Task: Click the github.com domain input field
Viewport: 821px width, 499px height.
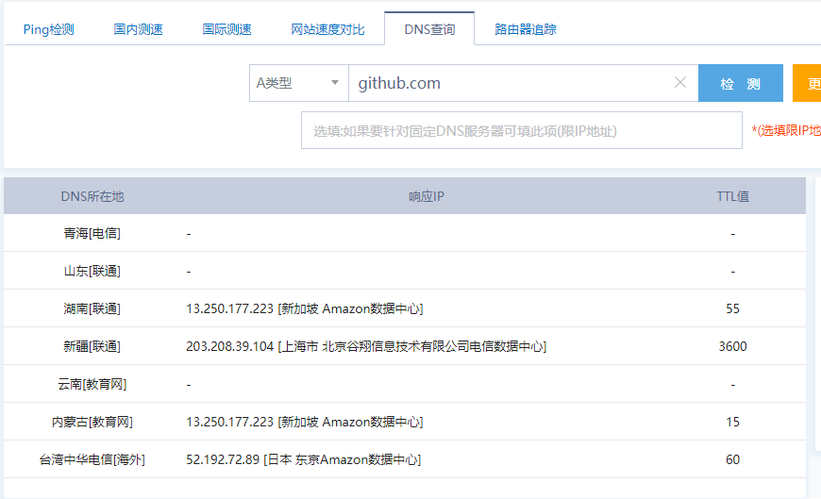Action: coord(524,83)
